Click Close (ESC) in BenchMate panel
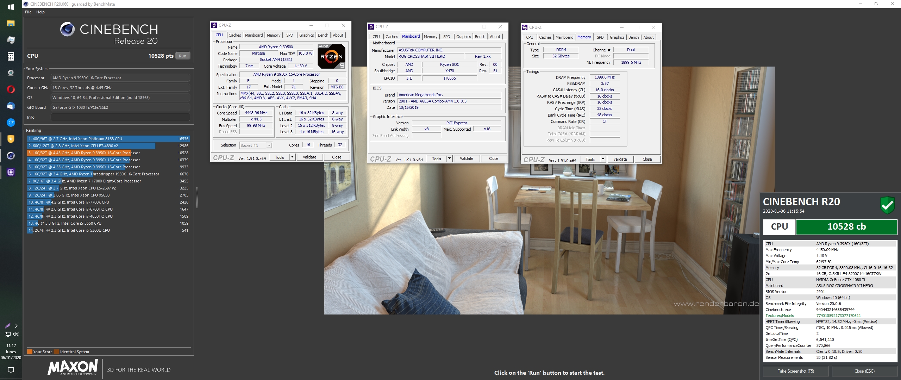 864,371
